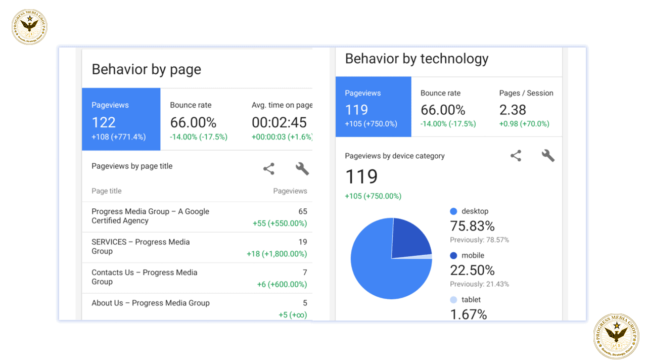Click 'Pageviews by device category' label
Image resolution: width=647 pixels, height=364 pixels.
(395, 156)
